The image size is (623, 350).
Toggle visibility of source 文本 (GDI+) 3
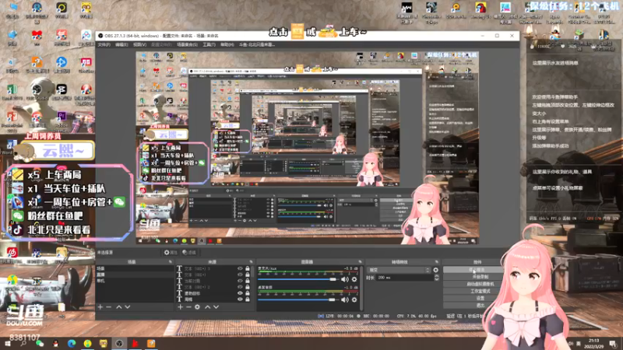point(240,268)
